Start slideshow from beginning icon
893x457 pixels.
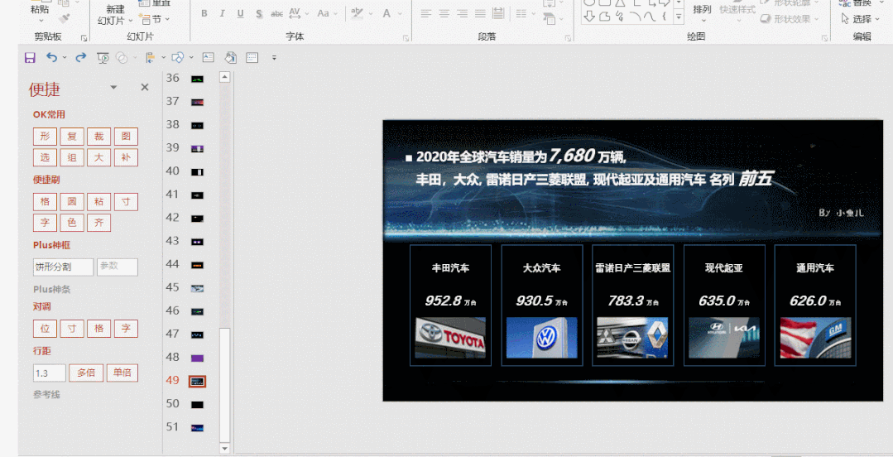tap(103, 58)
